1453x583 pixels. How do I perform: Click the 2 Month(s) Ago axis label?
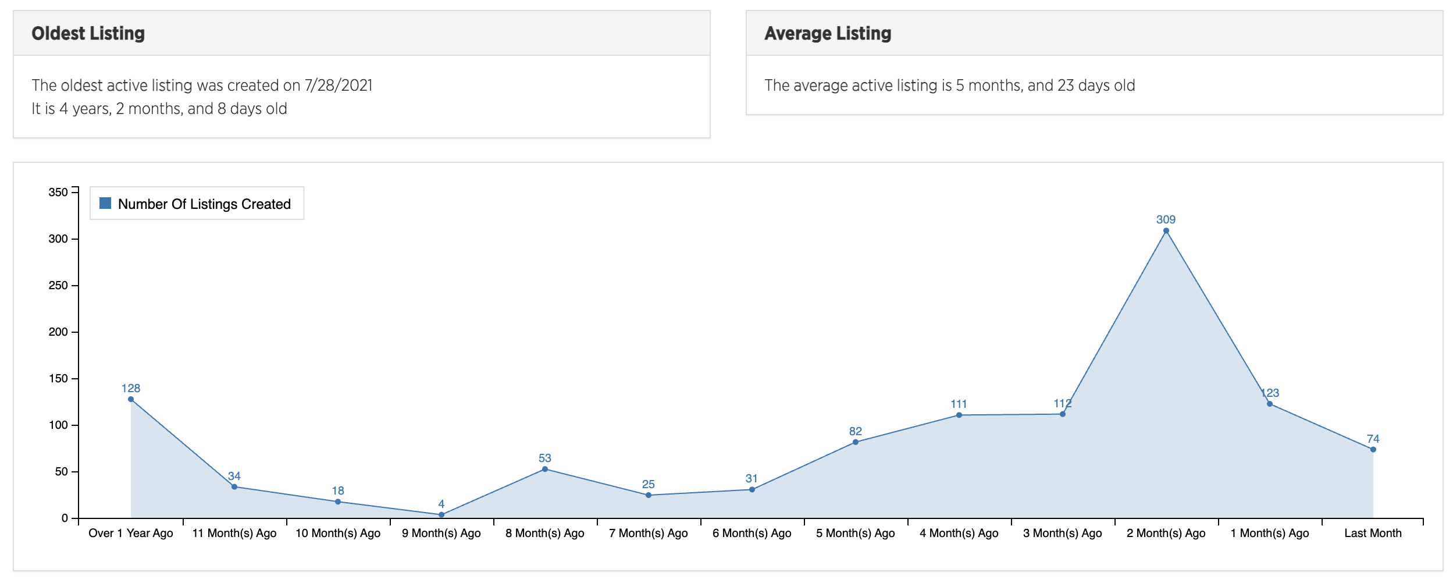(1166, 533)
